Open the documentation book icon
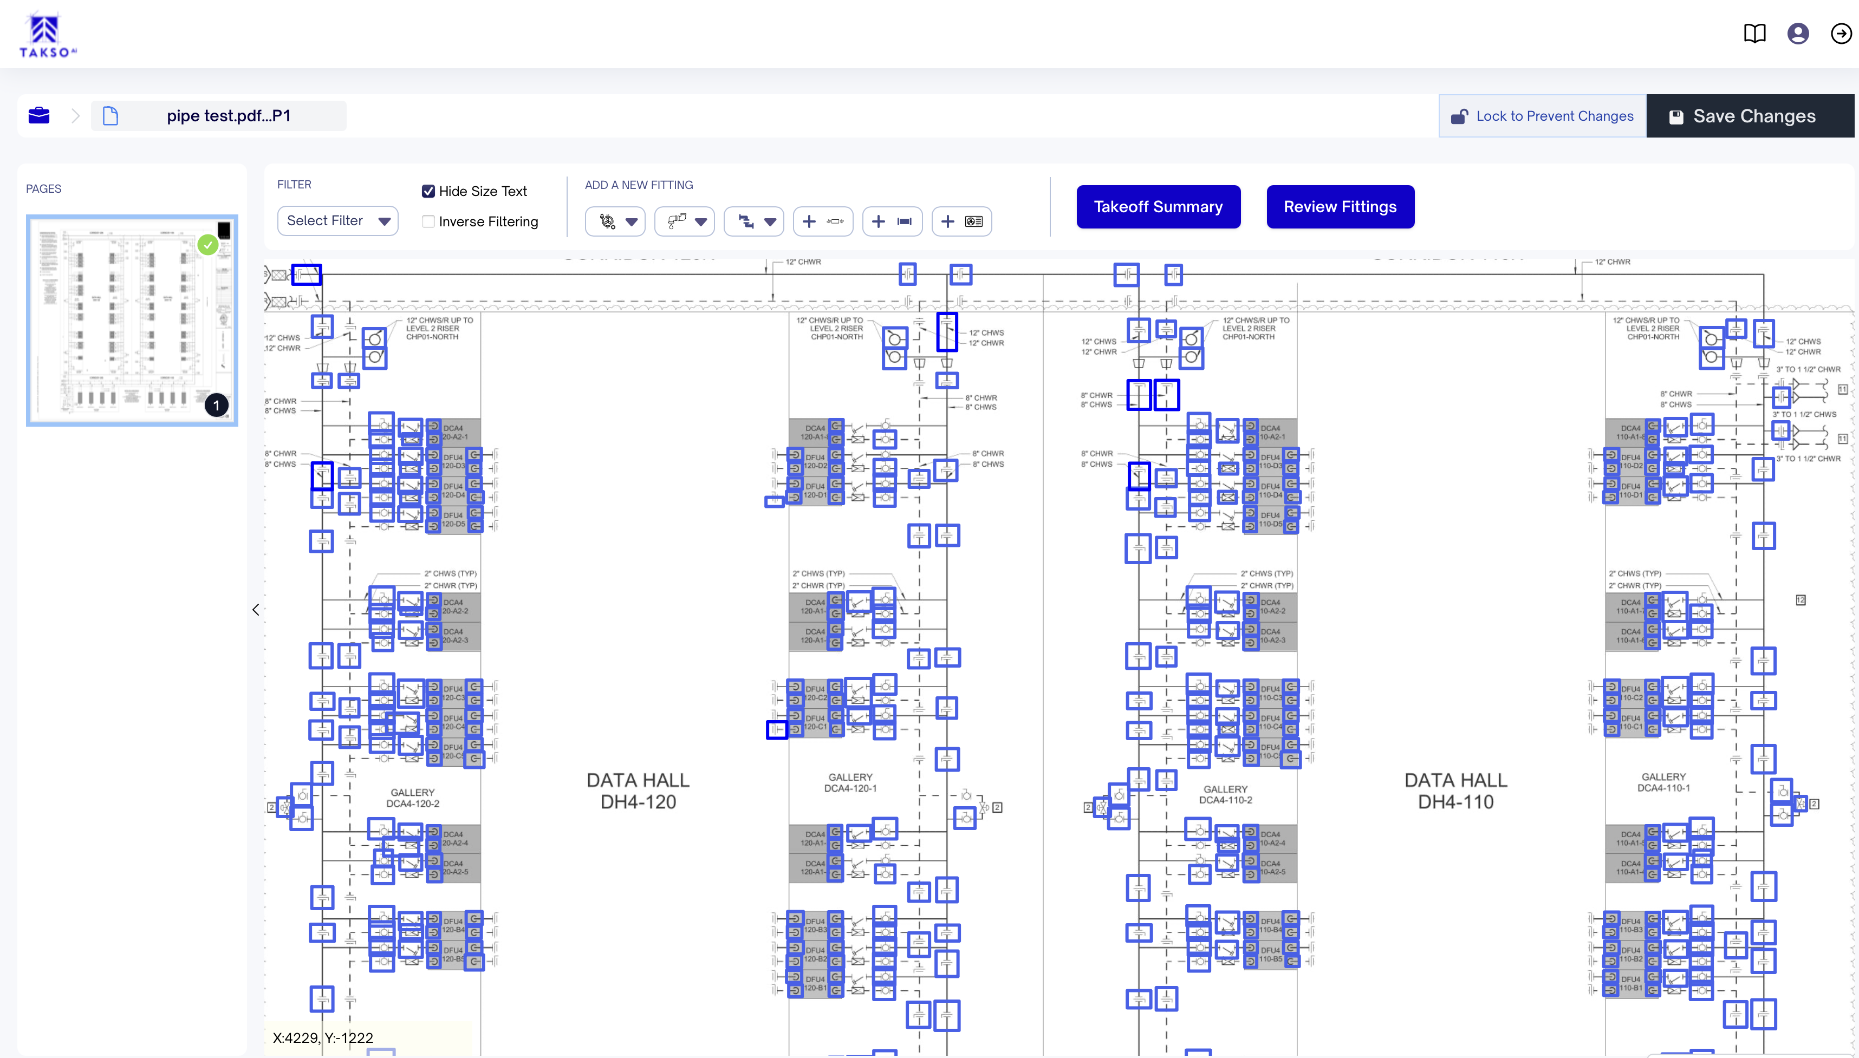Screen dimensions: 1859x1058 point(1754,34)
